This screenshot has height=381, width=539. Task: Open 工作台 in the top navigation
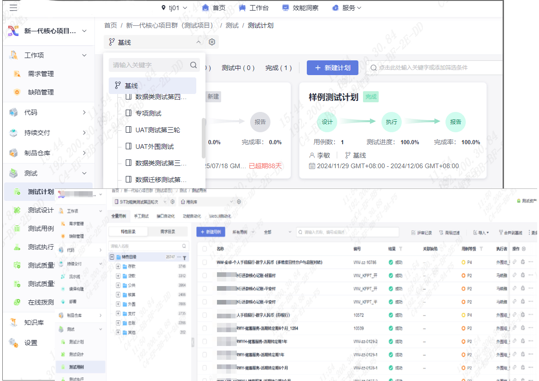point(254,8)
